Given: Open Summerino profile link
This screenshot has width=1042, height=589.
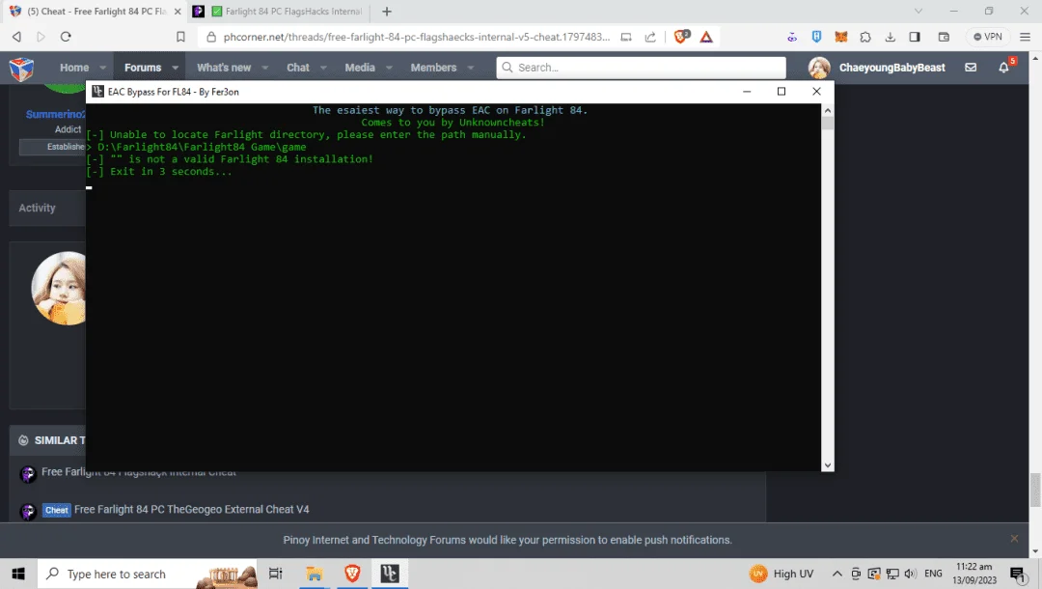Looking at the screenshot, I should pyautogui.click(x=56, y=114).
